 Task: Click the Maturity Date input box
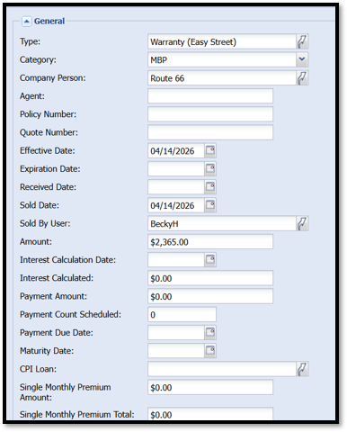point(176,351)
